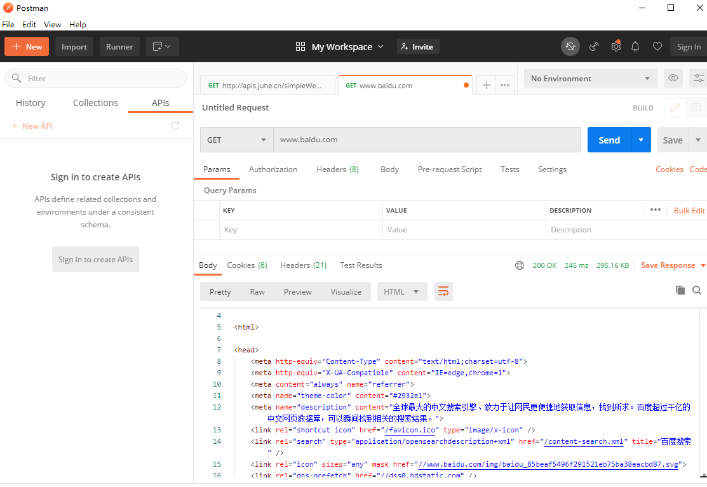Open the View menu
This screenshot has width=707, height=487.
pos(52,24)
